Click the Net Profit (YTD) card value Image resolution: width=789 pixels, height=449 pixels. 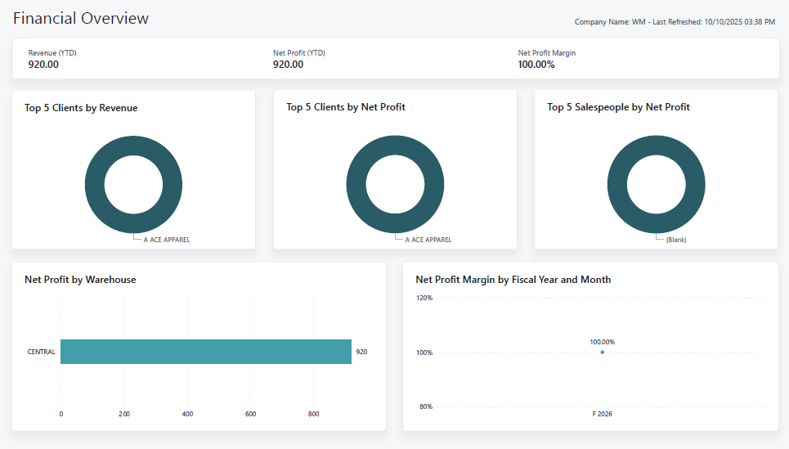click(288, 65)
